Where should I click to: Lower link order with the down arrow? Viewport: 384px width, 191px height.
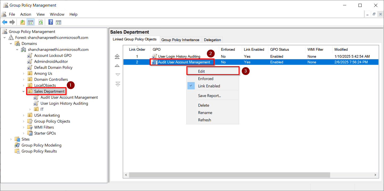[117, 75]
